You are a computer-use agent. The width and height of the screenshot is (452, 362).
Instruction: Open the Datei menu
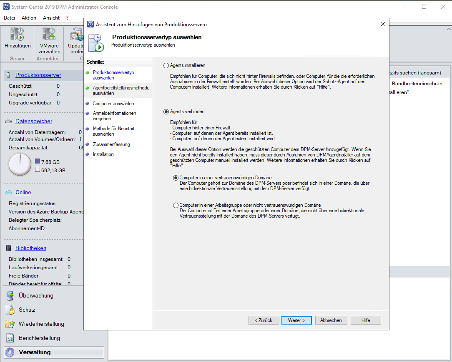click(x=9, y=18)
